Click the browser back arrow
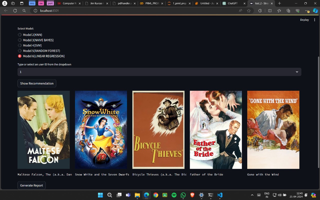The height and width of the screenshot is (200, 320). coord(6,11)
